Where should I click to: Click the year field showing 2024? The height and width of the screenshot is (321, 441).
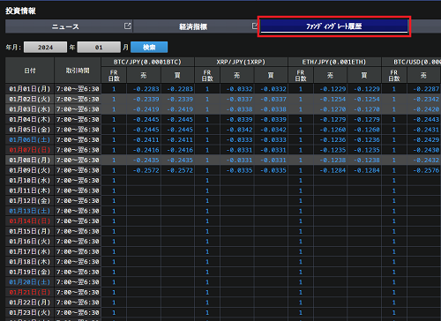(45, 48)
